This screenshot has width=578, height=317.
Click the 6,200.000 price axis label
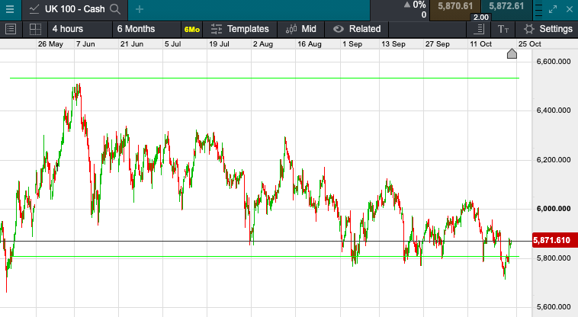554,160
